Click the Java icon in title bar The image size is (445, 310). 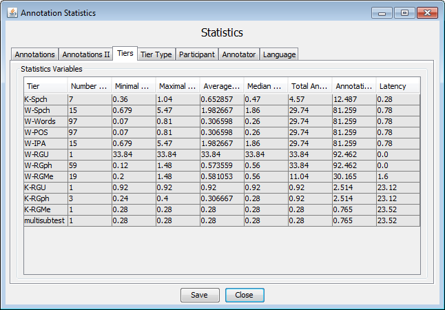point(12,13)
